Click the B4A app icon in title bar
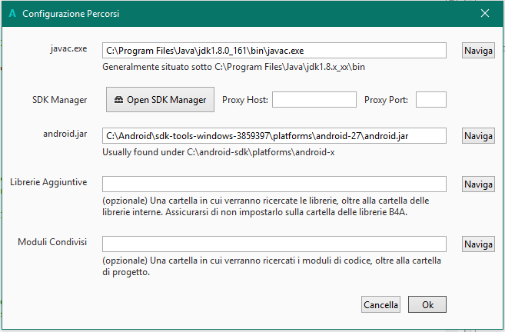 pyautogui.click(x=12, y=14)
